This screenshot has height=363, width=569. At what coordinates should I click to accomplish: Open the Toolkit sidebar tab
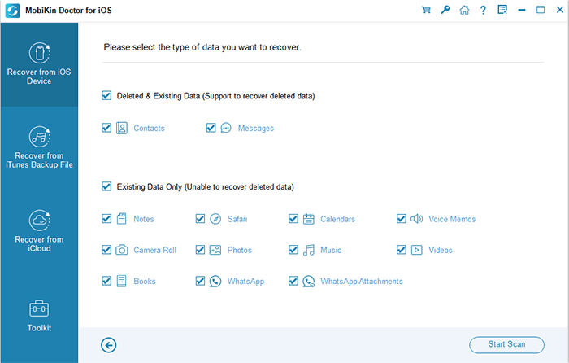(39, 316)
